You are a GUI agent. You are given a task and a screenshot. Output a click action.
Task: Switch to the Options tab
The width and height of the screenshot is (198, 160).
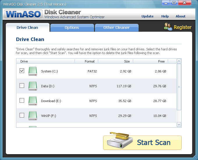click(72, 28)
